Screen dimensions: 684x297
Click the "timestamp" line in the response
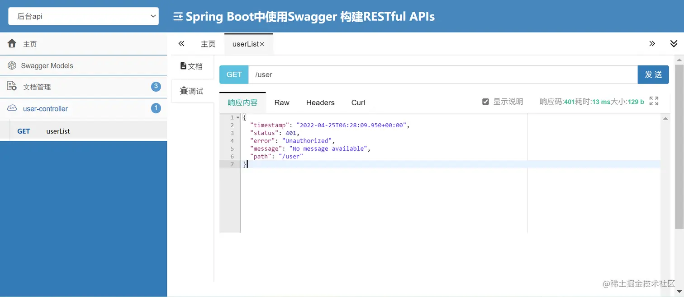pos(330,125)
